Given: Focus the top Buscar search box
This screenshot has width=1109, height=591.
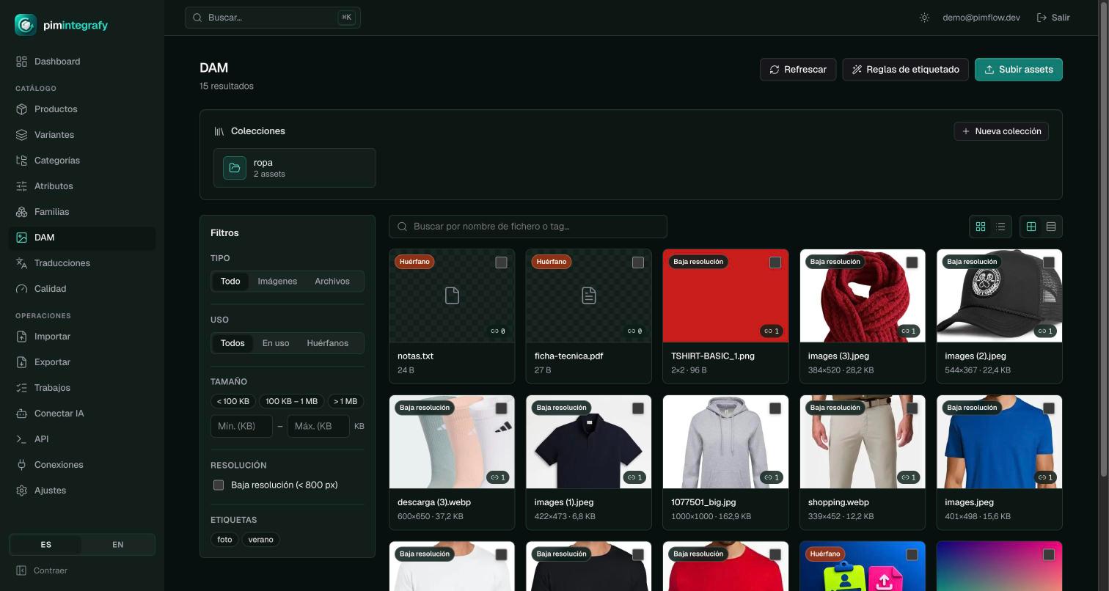Looking at the screenshot, I should pos(273,18).
